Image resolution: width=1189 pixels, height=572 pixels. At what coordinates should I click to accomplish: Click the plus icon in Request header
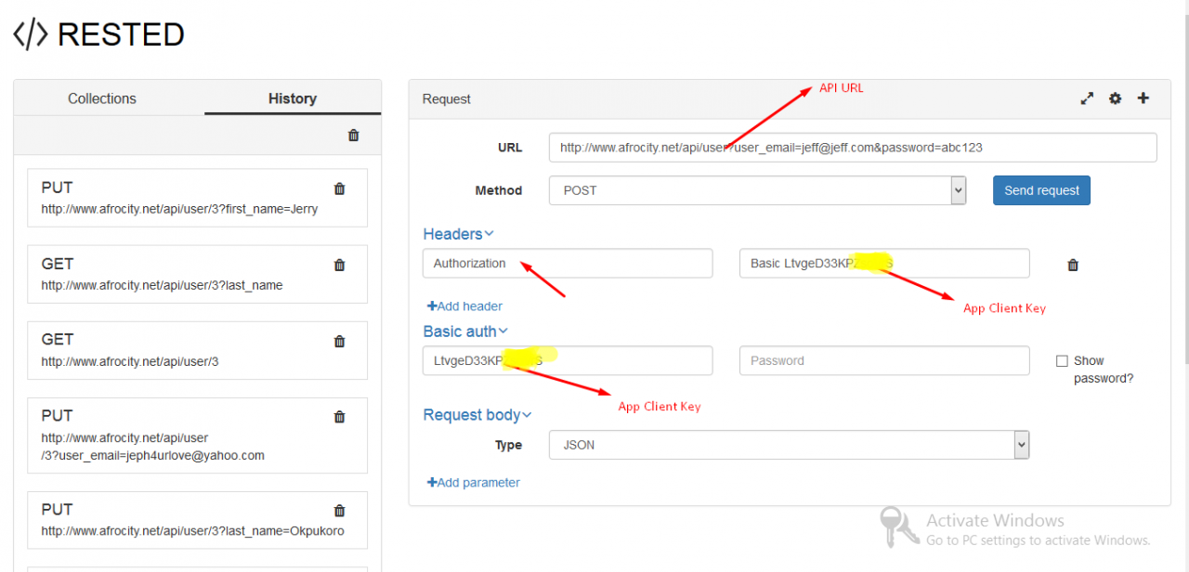pos(1143,98)
